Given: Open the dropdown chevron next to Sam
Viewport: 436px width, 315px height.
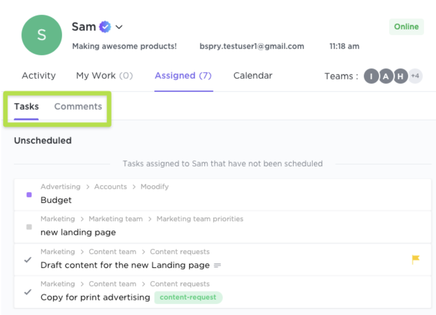Looking at the screenshot, I should 119,27.
